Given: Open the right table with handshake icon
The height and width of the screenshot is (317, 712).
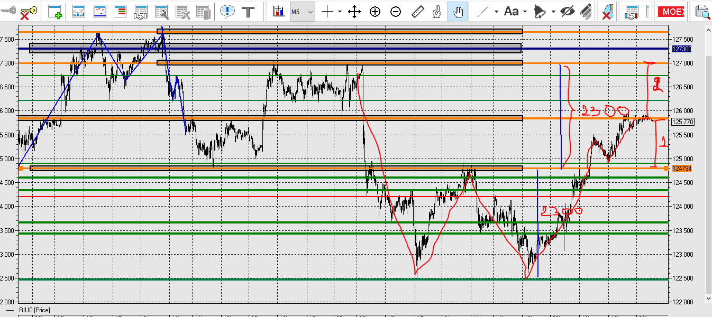Looking at the screenshot, I should tap(631, 11).
